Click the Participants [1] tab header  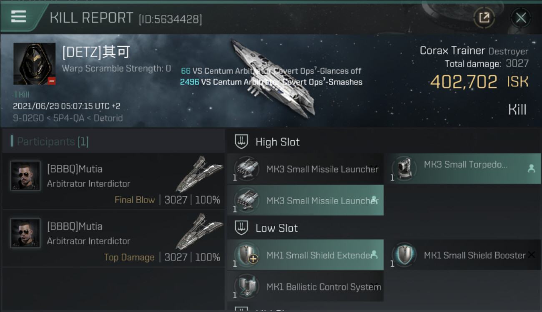(x=53, y=142)
